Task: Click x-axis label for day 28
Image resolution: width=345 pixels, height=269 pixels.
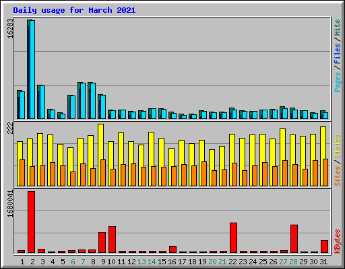Action: [x=293, y=262]
